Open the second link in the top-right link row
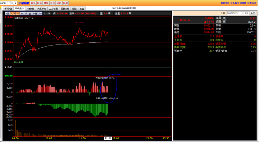259x142 pixels. click(x=235, y=3)
